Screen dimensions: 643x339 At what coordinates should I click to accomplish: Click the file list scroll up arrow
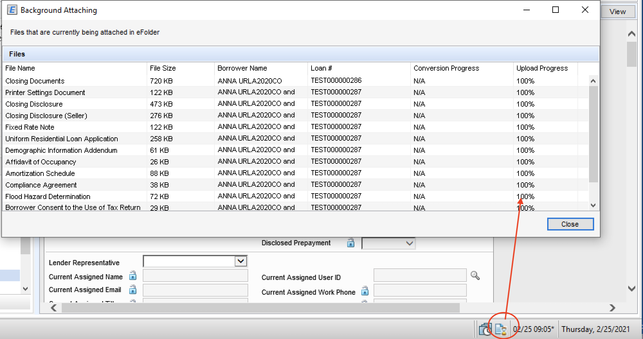[593, 81]
